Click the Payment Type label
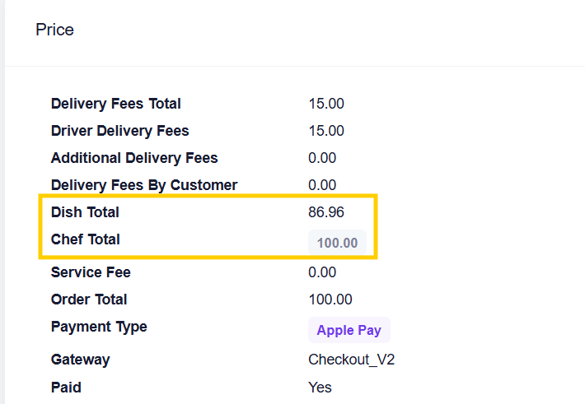This screenshot has width=585, height=404. 99,327
